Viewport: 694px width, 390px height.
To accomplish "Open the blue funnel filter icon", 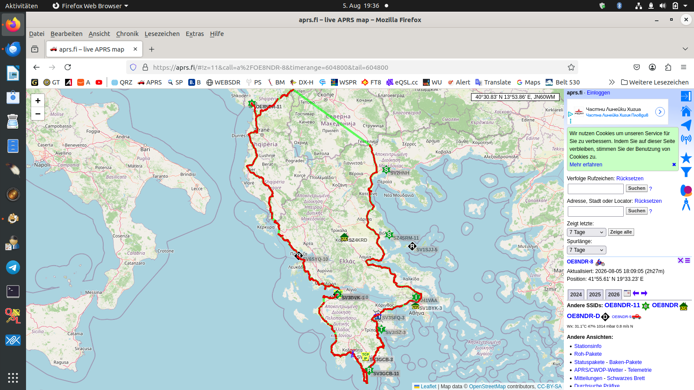I will click(x=686, y=172).
